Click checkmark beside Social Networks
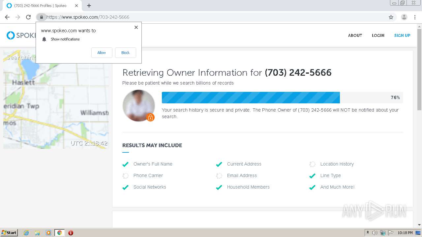The image size is (422, 237). (125, 187)
